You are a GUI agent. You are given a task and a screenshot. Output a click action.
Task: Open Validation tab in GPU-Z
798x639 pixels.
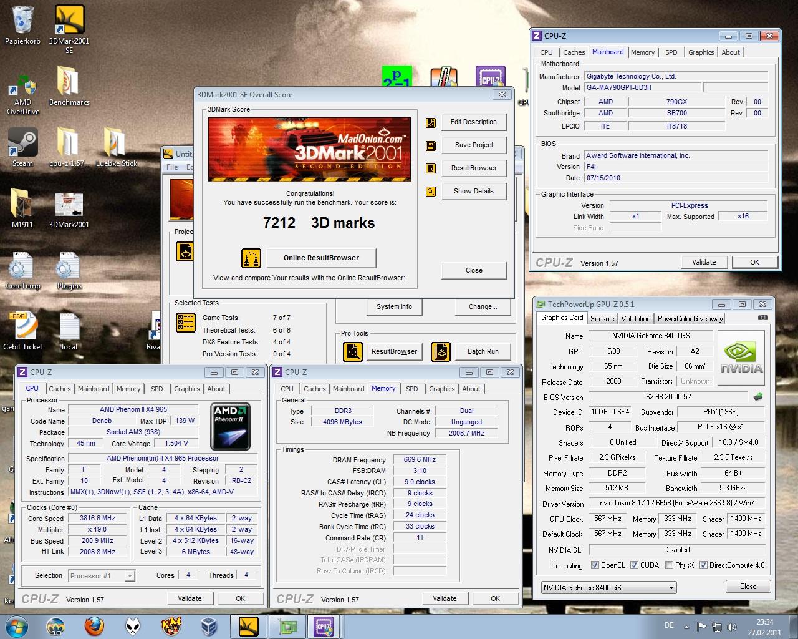[636, 318]
